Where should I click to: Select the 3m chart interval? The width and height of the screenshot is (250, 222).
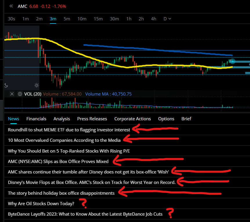pos(53,19)
